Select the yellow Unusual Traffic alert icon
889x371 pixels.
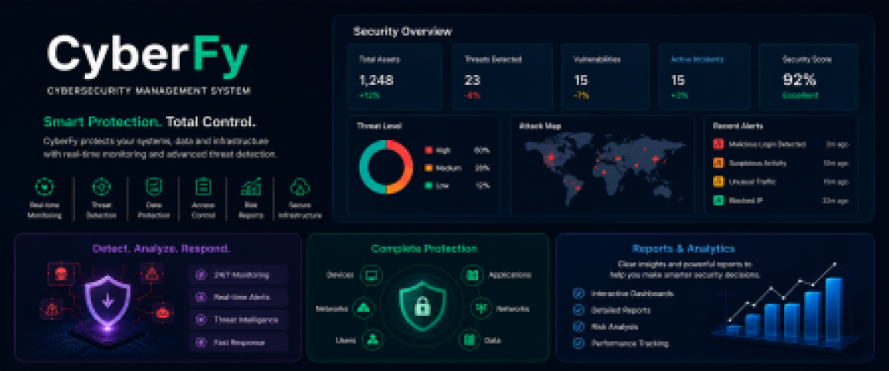pyautogui.click(x=718, y=182)
